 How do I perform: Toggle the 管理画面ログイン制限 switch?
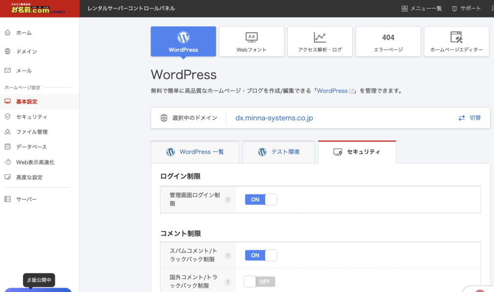(261, 199)
